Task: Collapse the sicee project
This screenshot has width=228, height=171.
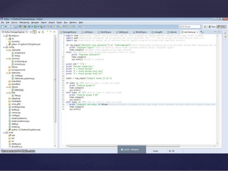Action: [4, 133]
